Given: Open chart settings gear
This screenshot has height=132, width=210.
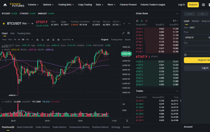Looking at the screenshot, I should pos(59,40).
